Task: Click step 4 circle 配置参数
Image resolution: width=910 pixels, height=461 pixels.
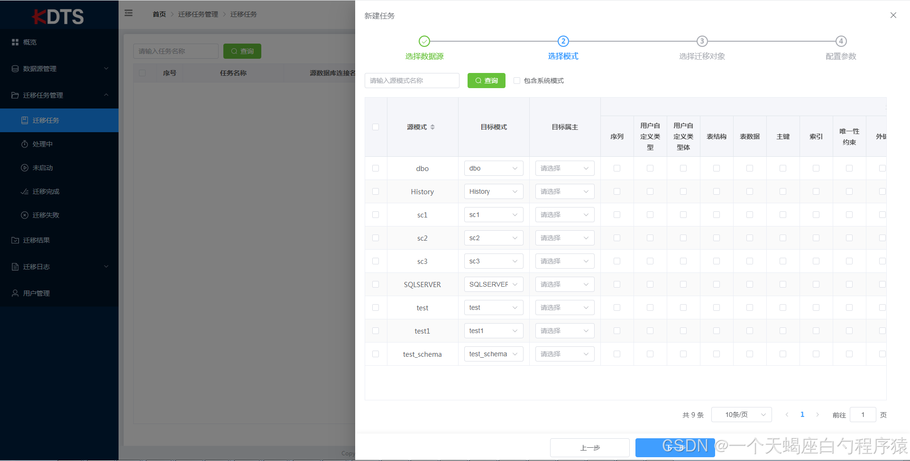Action: pyautogui.click(x=841, y=41)
